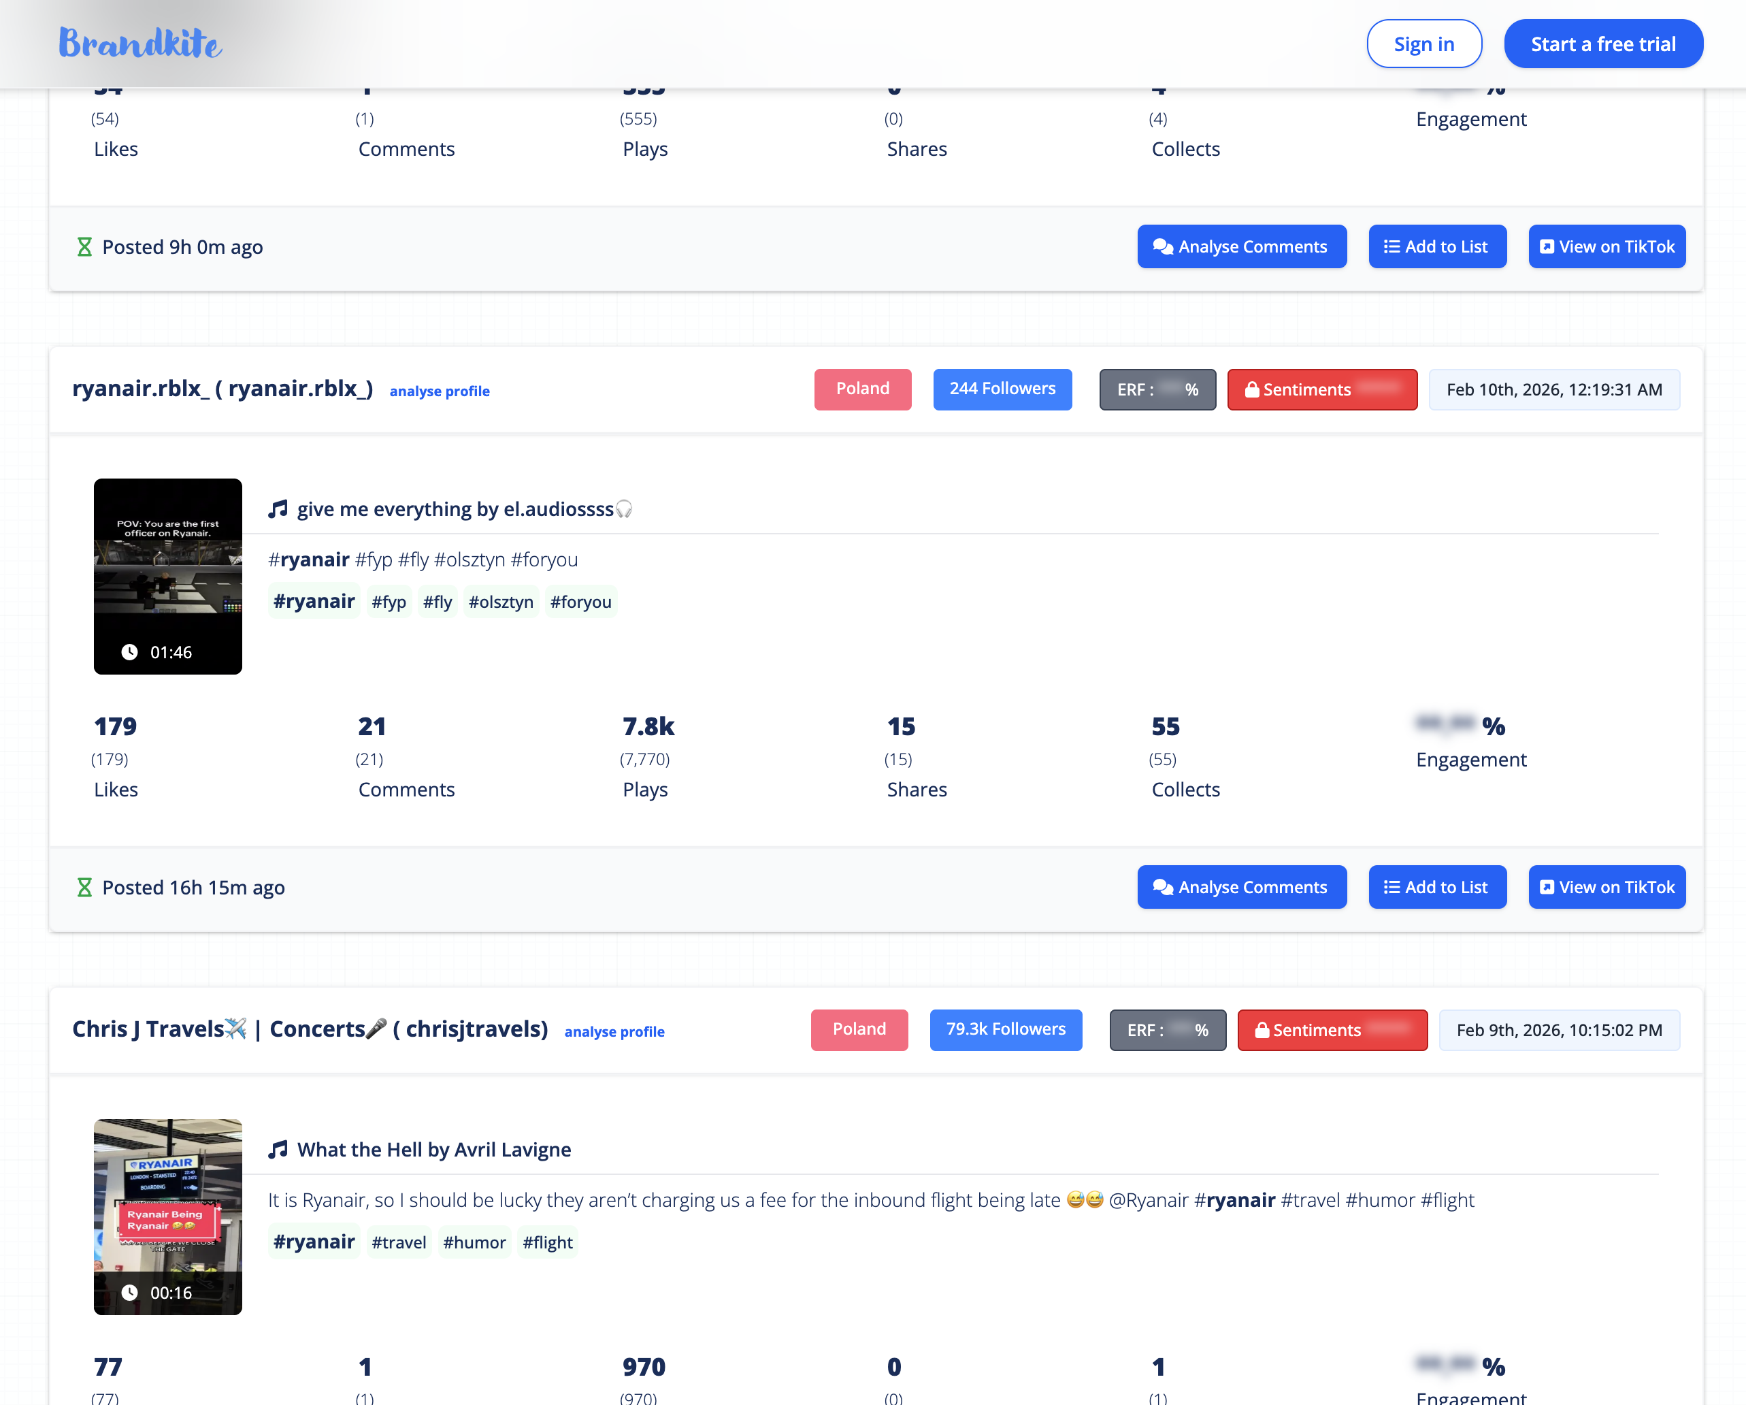Click the music note beside give me everything
1746x1405 pixels.
pos(278,509)
